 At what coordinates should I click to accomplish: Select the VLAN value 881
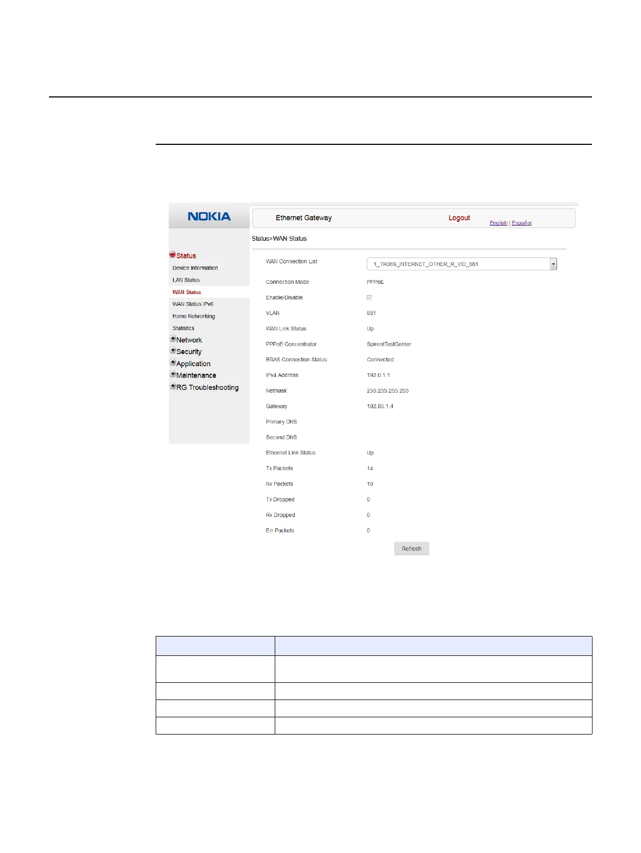tap(371, 313)
